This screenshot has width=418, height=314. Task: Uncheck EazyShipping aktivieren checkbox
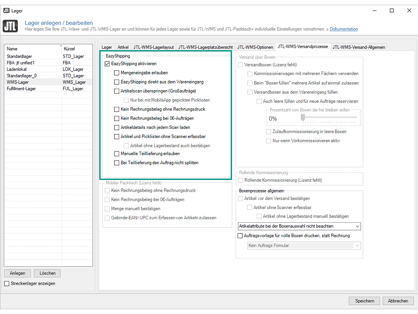[108, 64]
